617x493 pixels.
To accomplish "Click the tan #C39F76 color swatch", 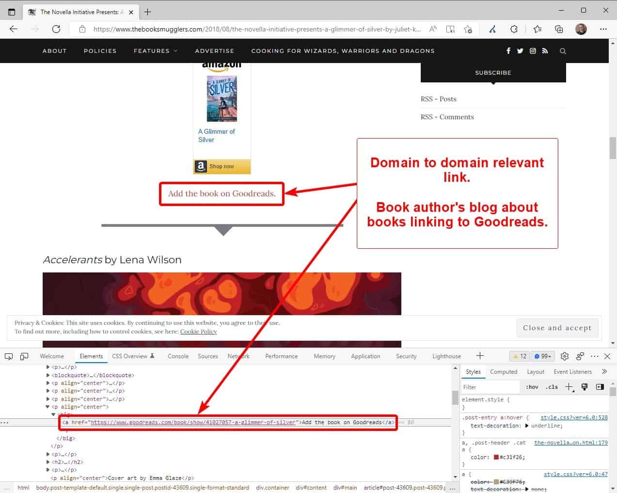I will pyautogui.click(x=496, y=482).
